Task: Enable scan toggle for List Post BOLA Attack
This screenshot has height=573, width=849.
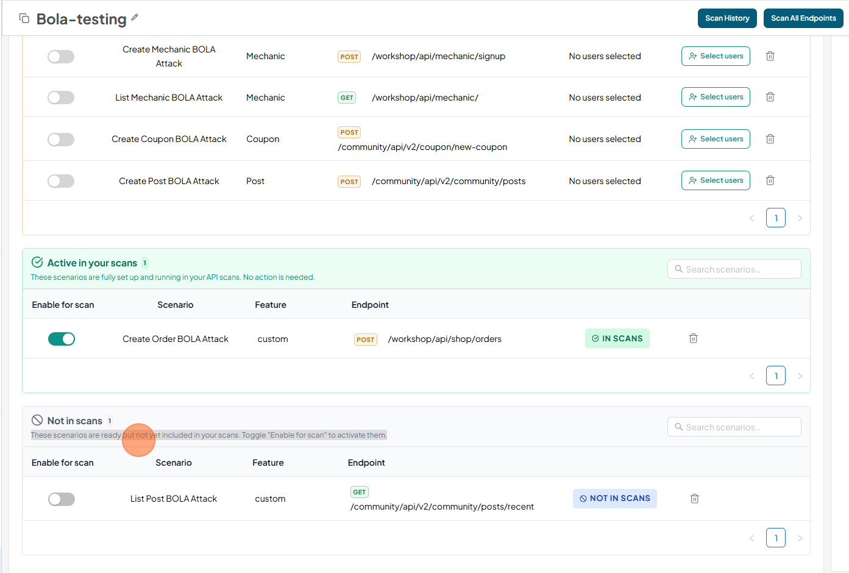Action: (x=62, y=499)
